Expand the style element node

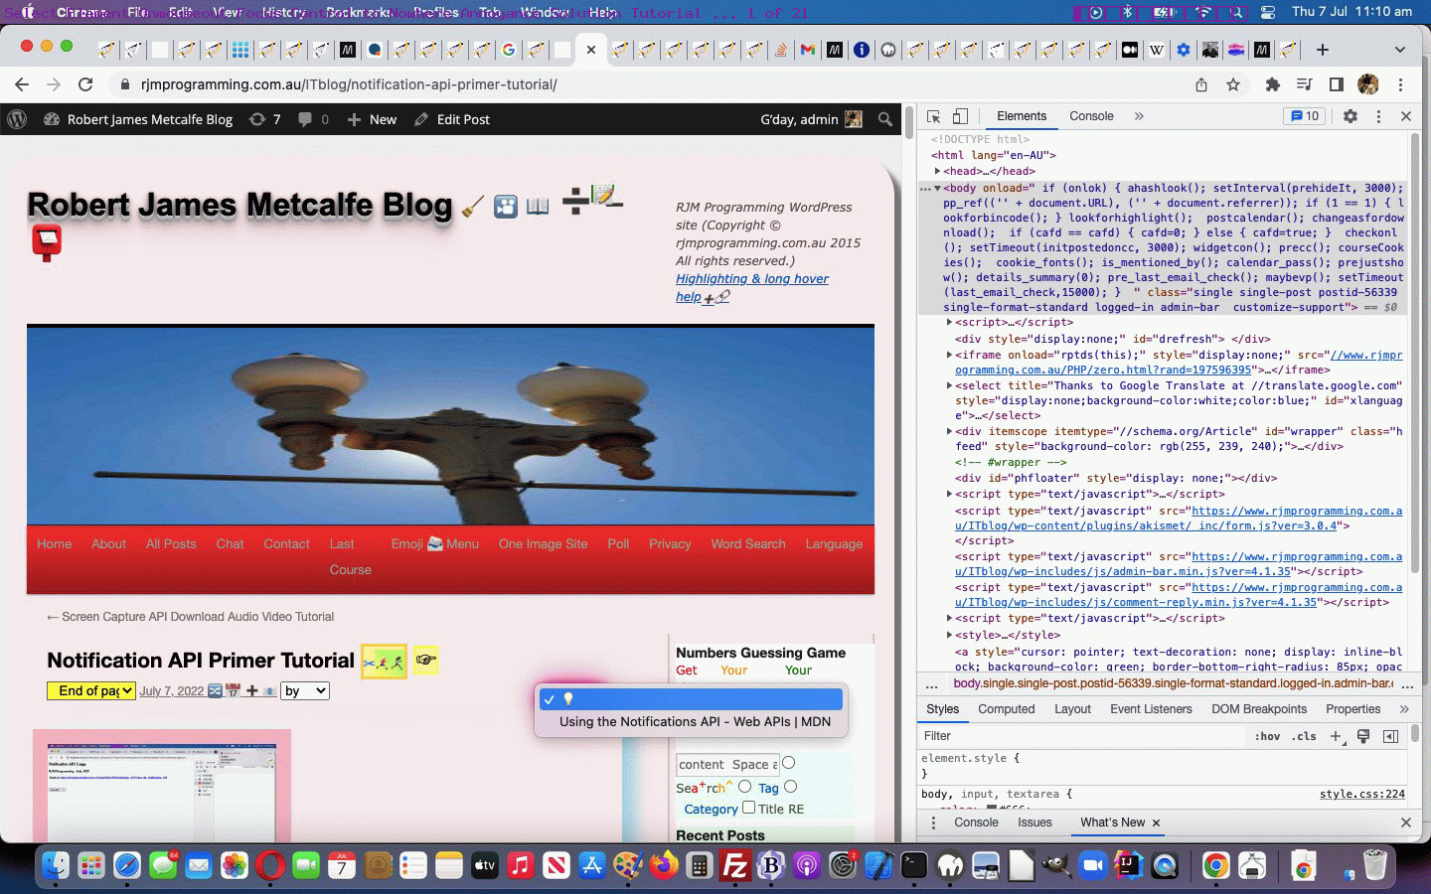pyautogui.click(x=949, y=635)
